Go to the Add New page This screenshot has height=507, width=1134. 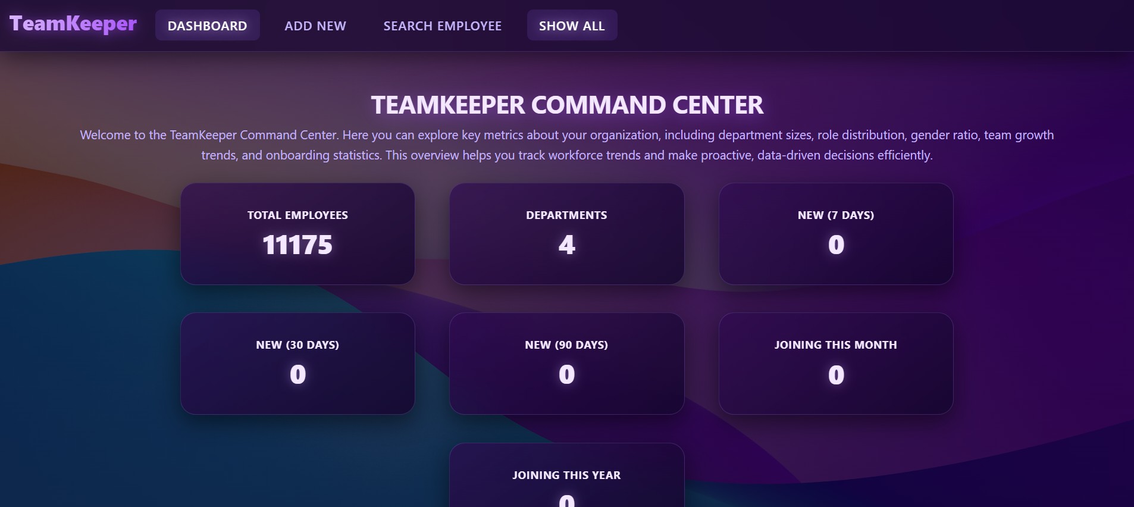[315, 26]
